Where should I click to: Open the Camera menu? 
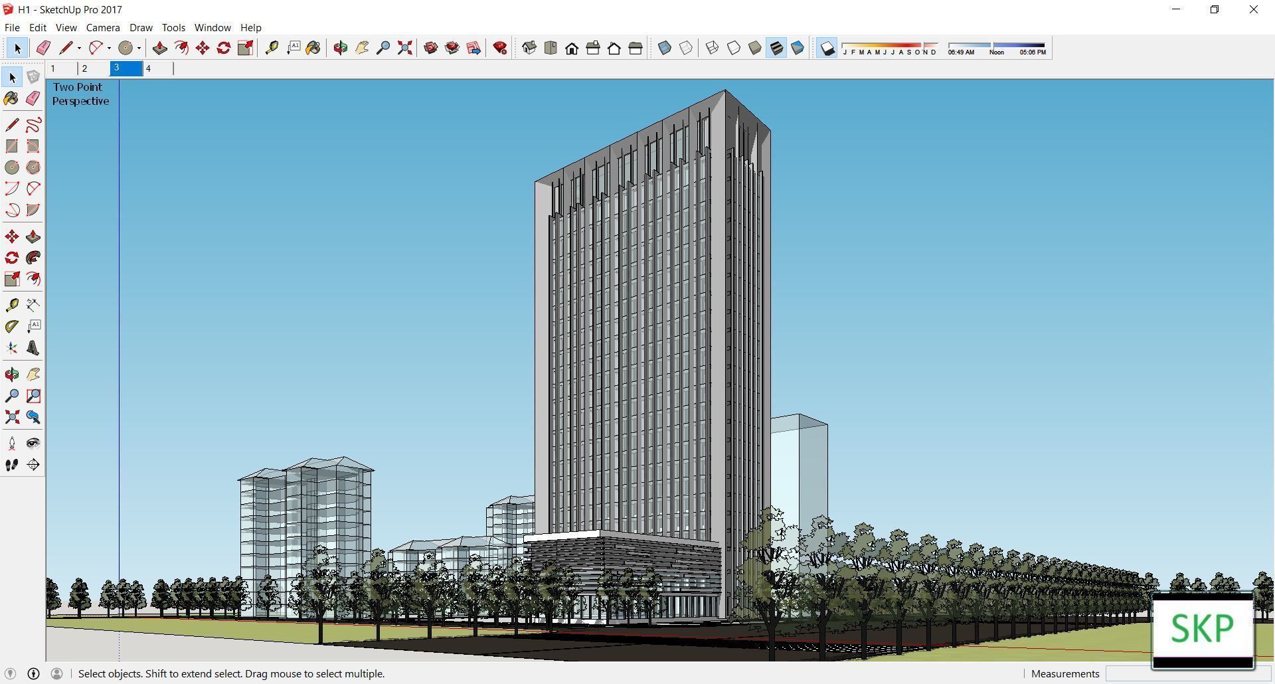click(x=103, y=28)
